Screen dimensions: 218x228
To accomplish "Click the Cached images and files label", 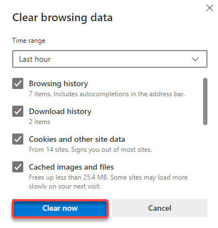I will coord(71,167).
